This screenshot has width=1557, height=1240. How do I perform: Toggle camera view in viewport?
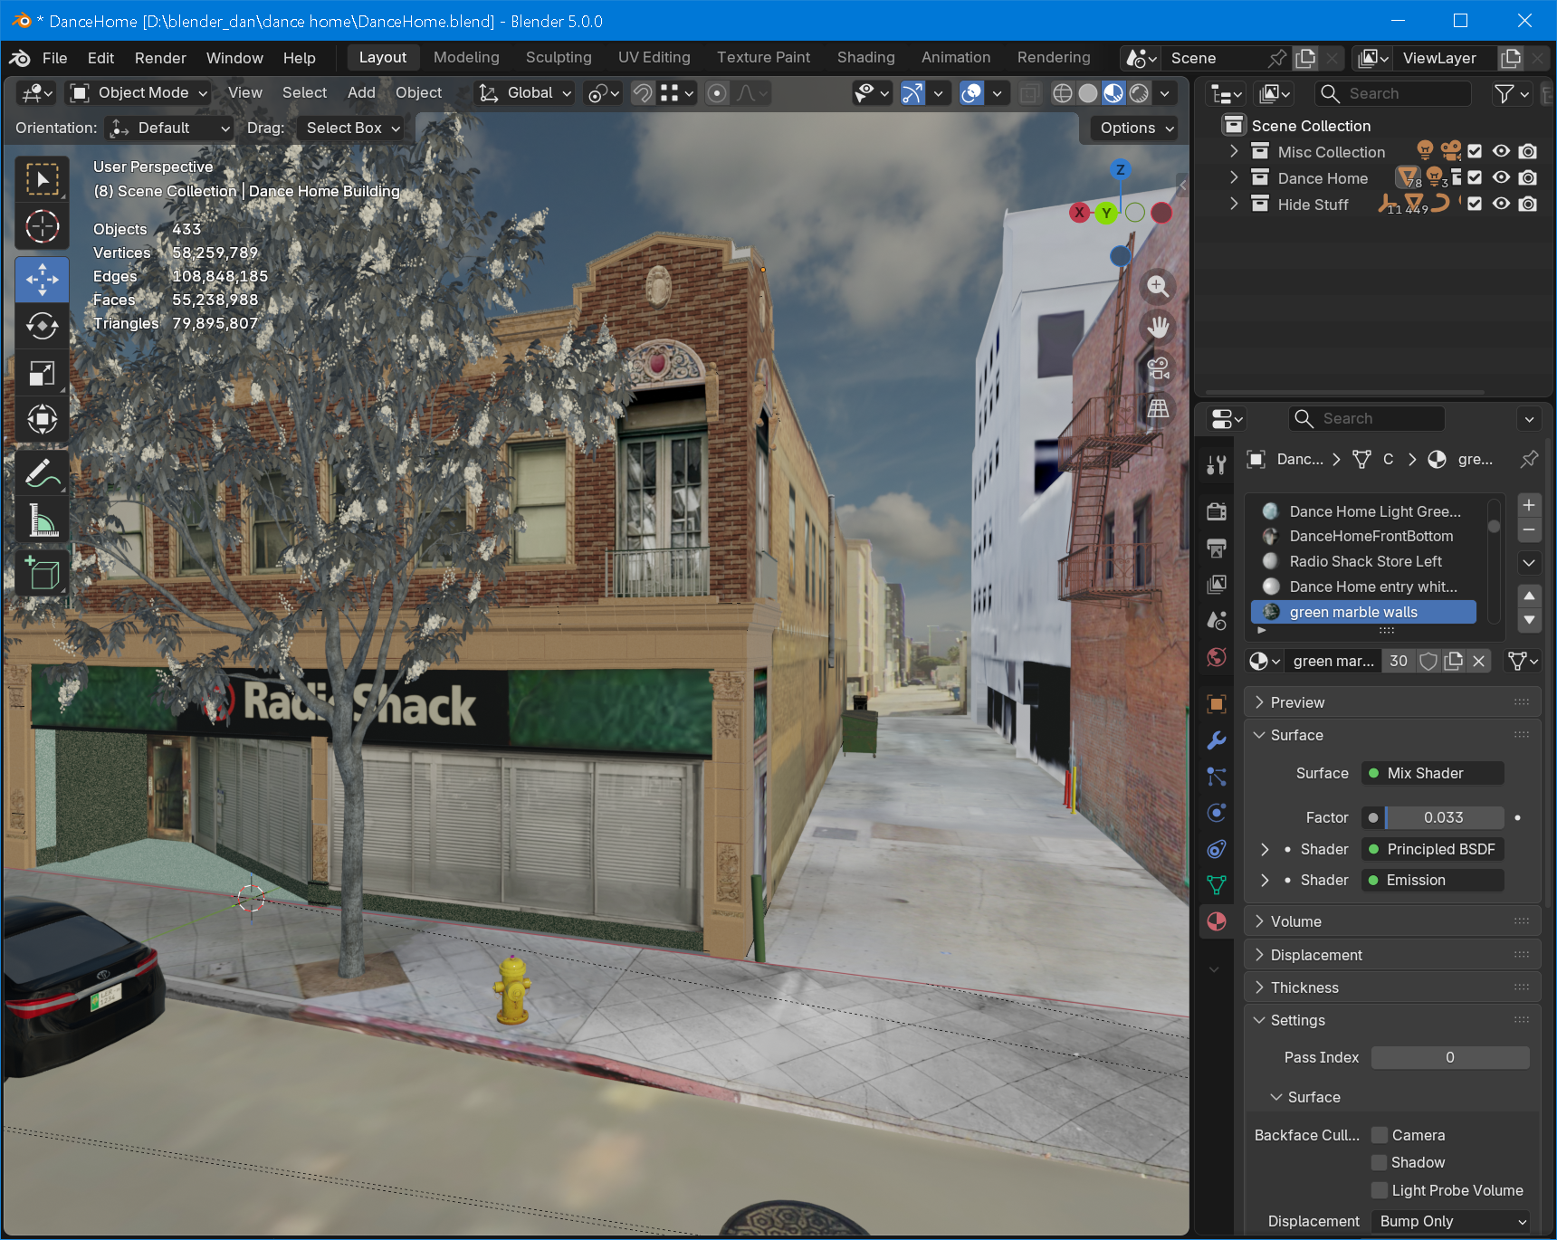[x=1158, y=368]
